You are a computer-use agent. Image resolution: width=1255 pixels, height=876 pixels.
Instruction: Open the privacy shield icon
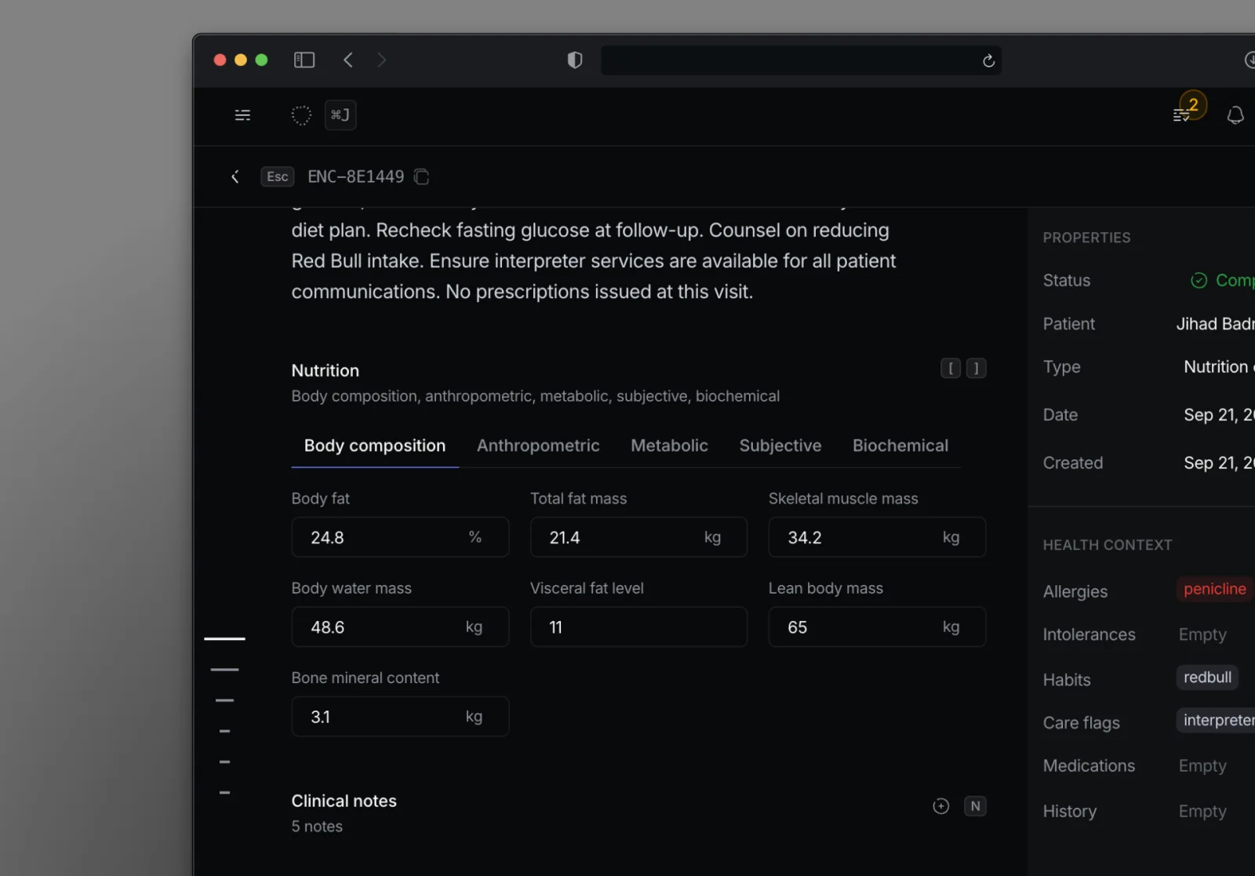coord(575,60)
